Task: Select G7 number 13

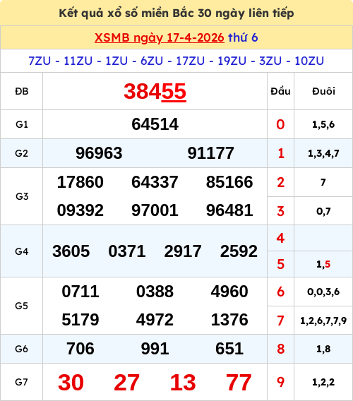Action: [x=183, y=383]
